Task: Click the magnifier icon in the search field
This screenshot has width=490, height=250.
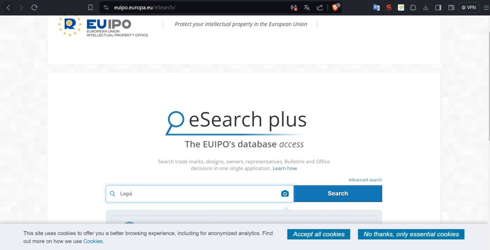Action: (112, 193)
